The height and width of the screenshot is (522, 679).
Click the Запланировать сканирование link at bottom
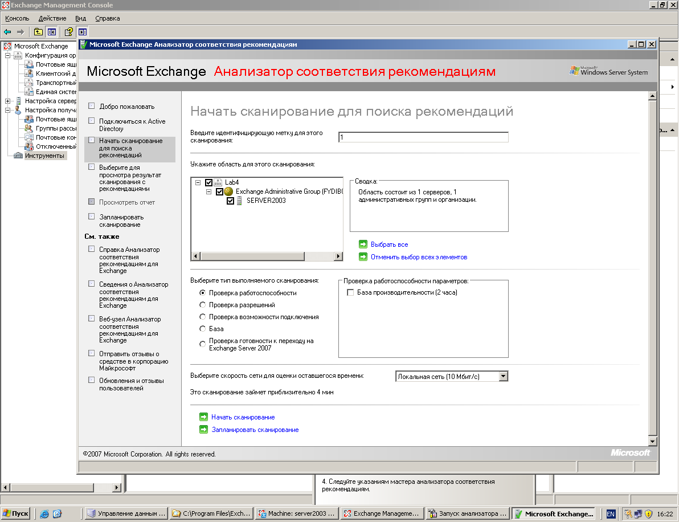tap(255, 429)
